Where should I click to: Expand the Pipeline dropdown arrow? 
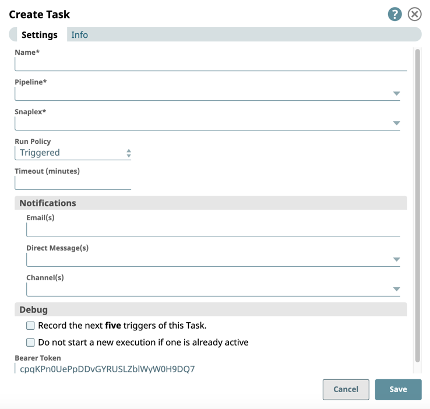[x=396, y=94]
